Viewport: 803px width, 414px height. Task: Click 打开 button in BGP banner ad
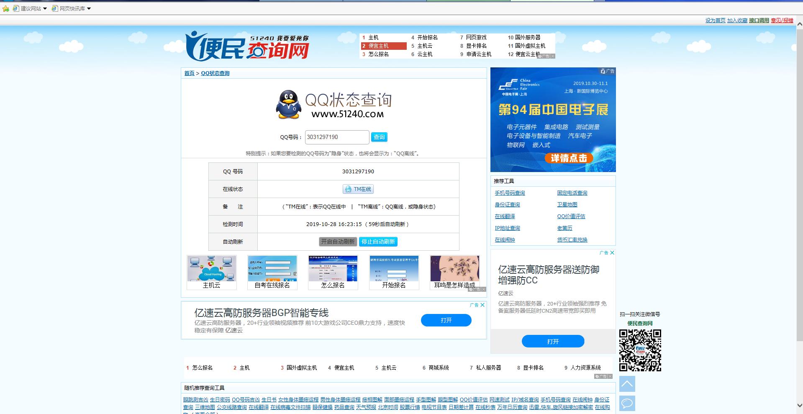pos(446,320)
